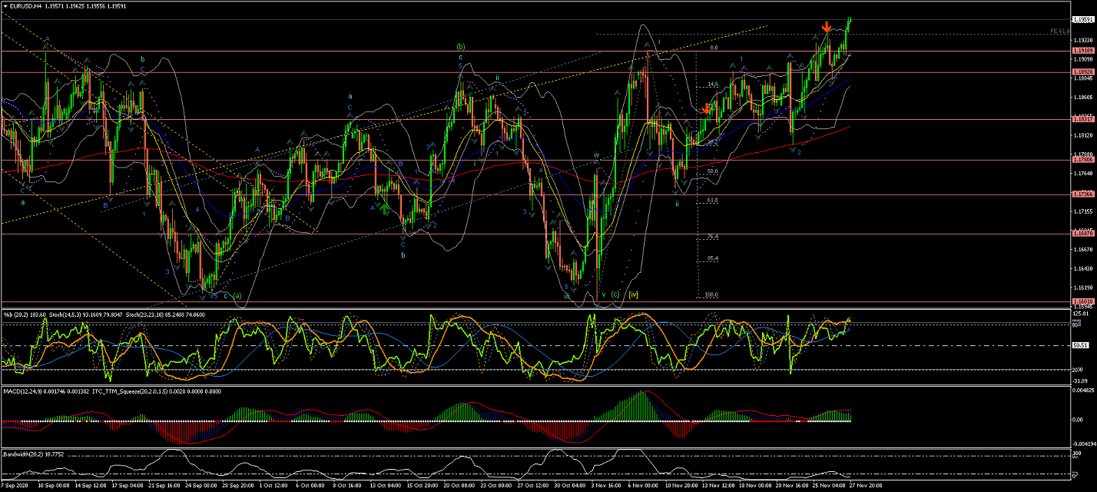Select the orange down arrow beside Fib 14.6

[706, 109]
